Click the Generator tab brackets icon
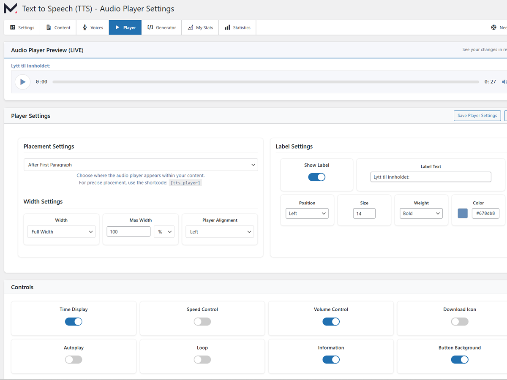The height and width of the screenshot is (380, 507). point(150,27)
